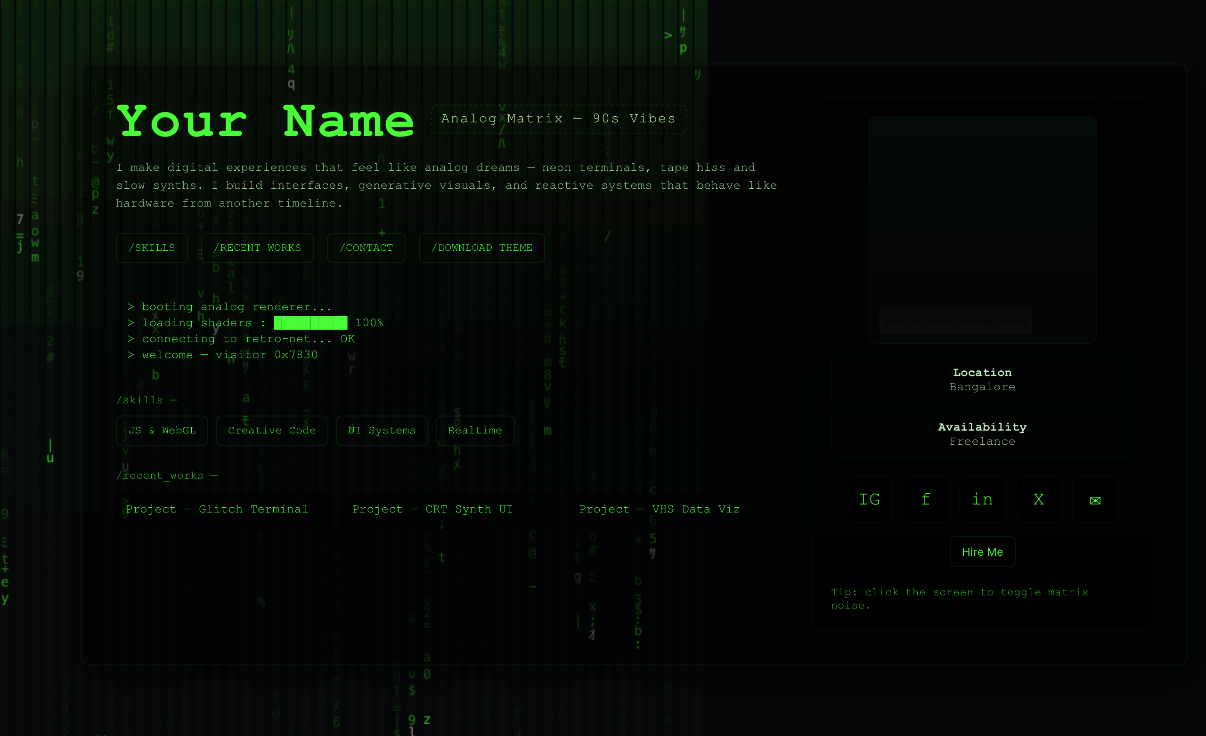The height and width of the screenshot is (736, 1206).
Task: Click the UI Systems skill tag
Action: point(382,430)
